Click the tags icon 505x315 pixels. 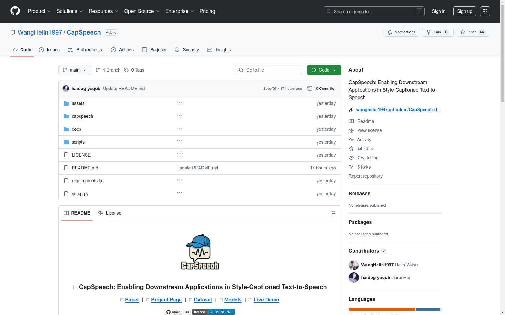(126, 70)
